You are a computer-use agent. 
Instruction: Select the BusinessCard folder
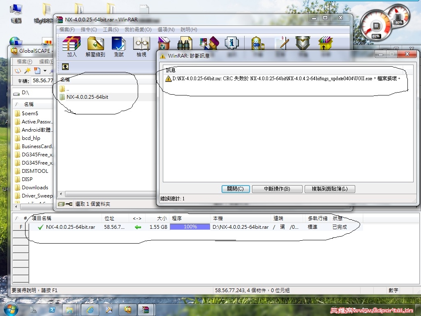tap(35, 146)
